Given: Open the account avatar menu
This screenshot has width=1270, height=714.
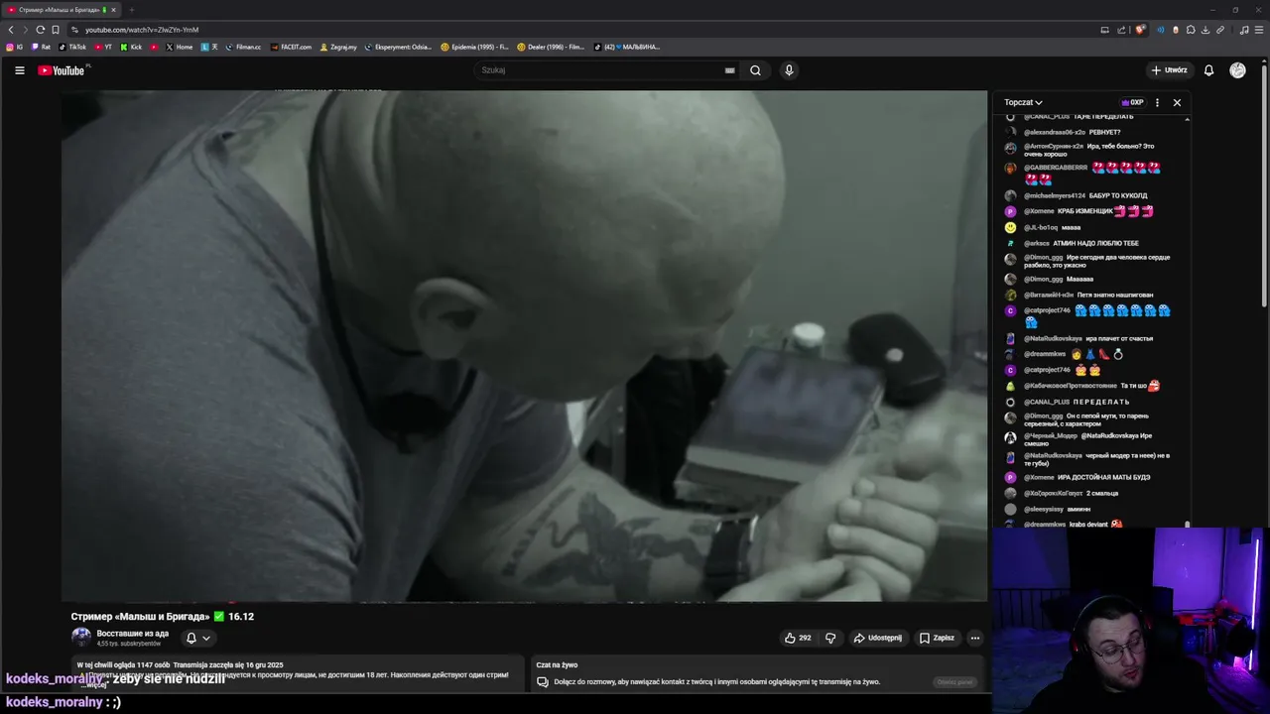Looking at the screenshot, I should coord(1237,70).
